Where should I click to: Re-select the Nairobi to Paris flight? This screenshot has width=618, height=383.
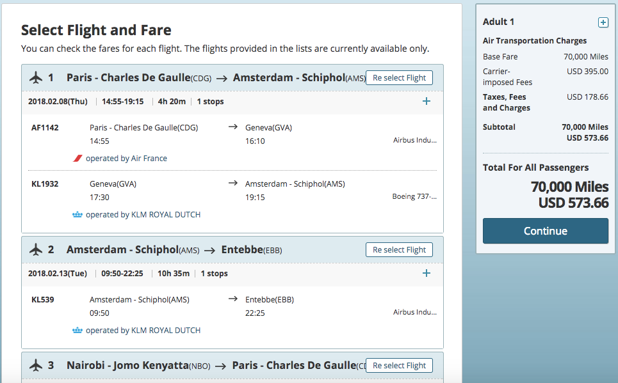[x=399, y=366]
